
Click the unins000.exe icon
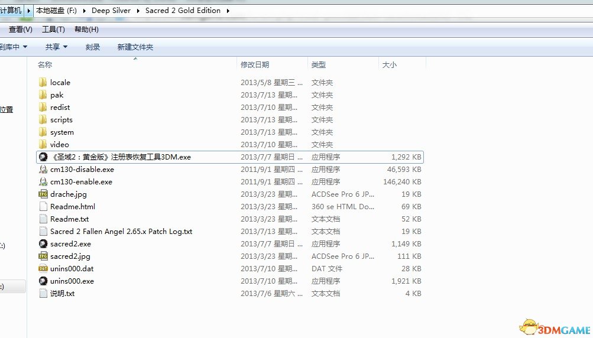[x=43, y=281]
